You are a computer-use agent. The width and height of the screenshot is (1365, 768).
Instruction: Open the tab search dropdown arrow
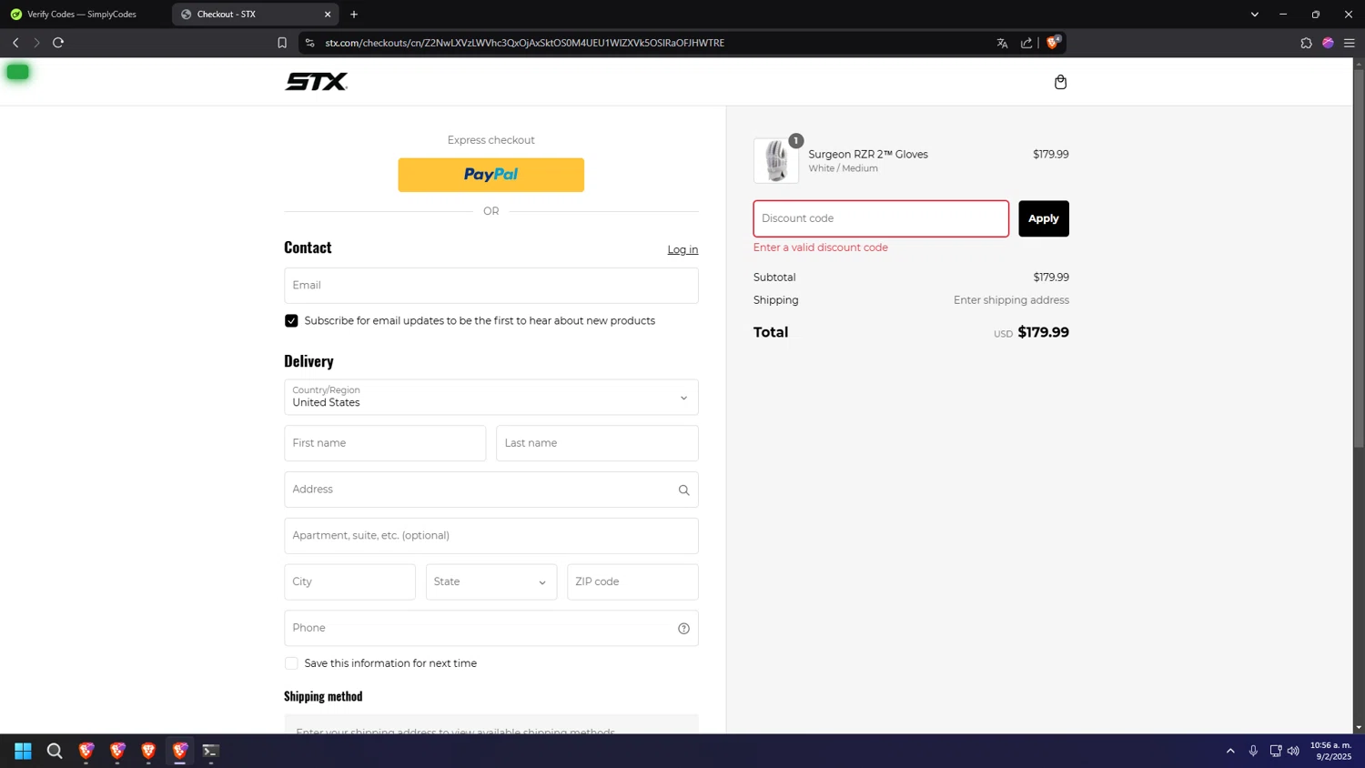tap(1254, 15)
